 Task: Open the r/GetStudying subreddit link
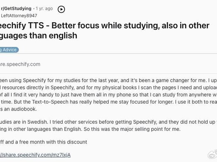point(16,9)
